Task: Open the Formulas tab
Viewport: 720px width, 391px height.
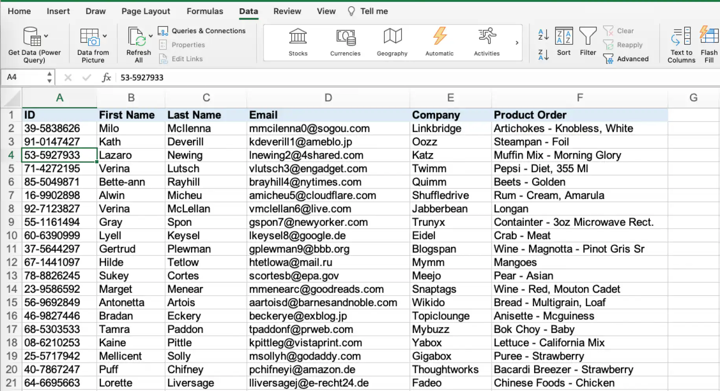Action: (205, 11)
